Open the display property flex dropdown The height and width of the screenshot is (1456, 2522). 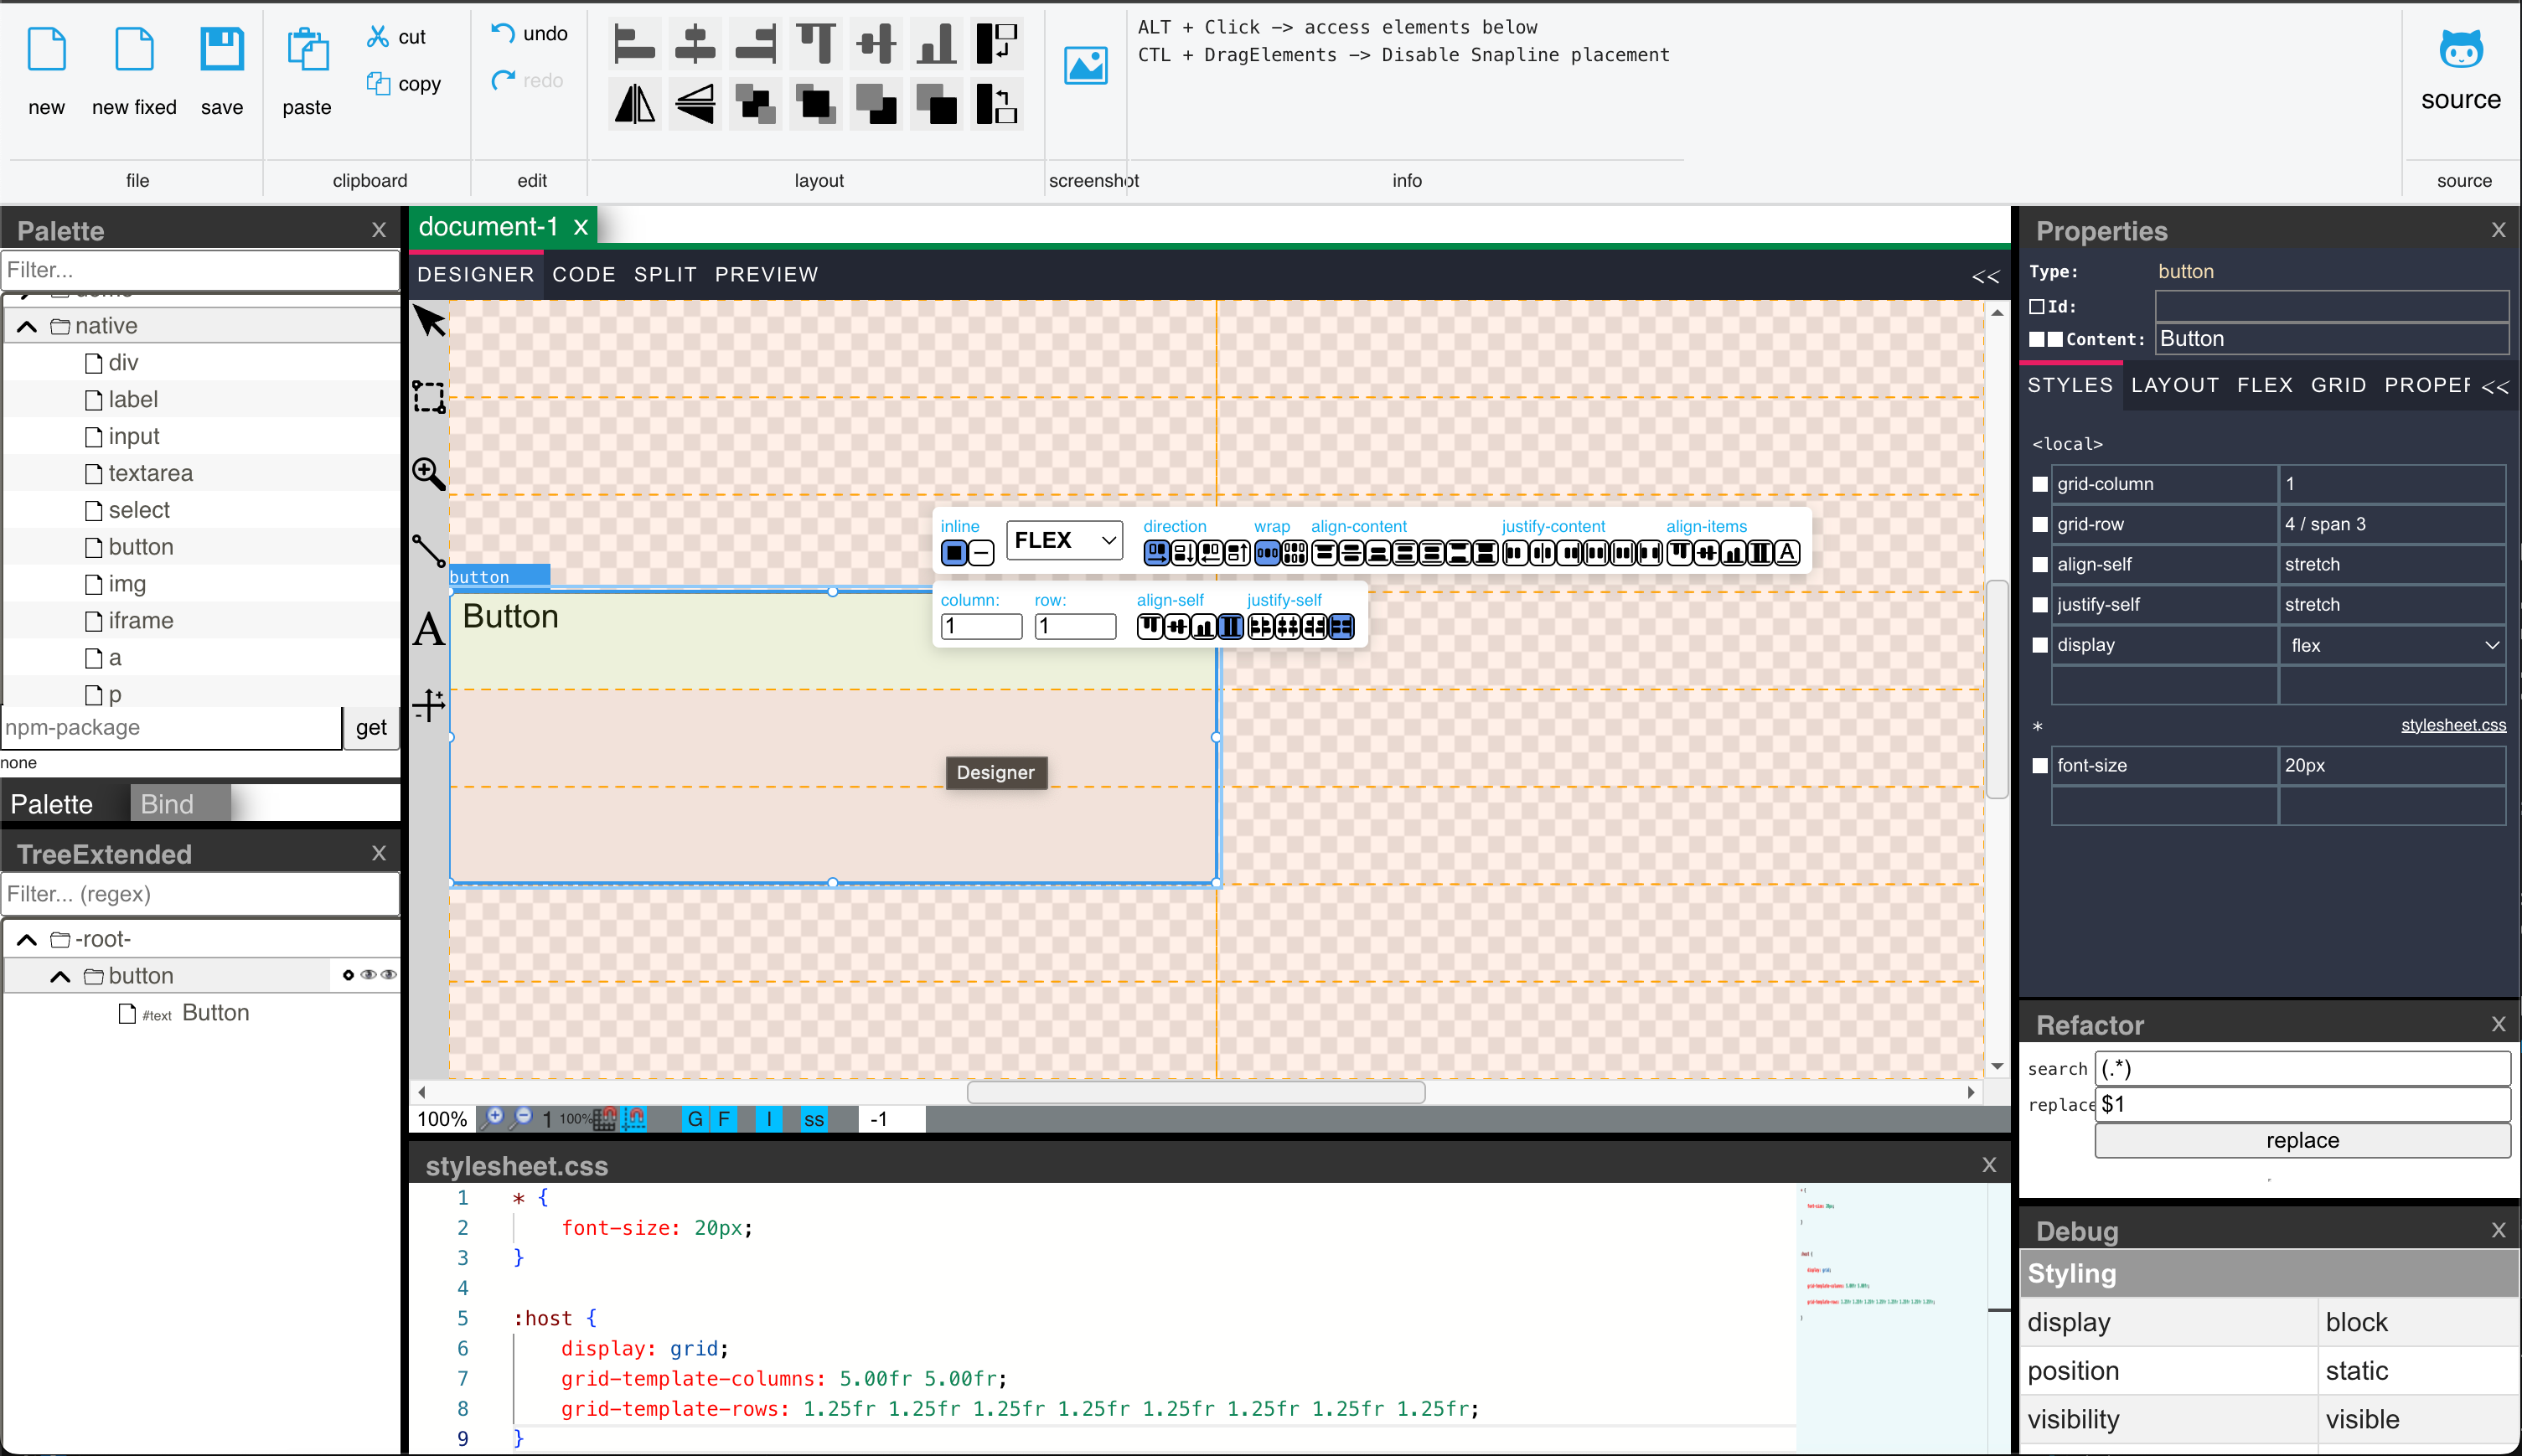2392,645
